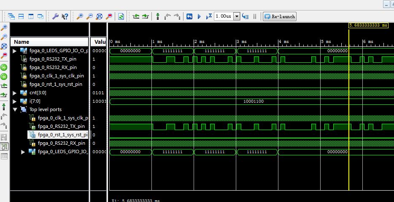Click the Zoom In icon in top toolbar
The image size is (394, 202).
(x=80, y=16)
